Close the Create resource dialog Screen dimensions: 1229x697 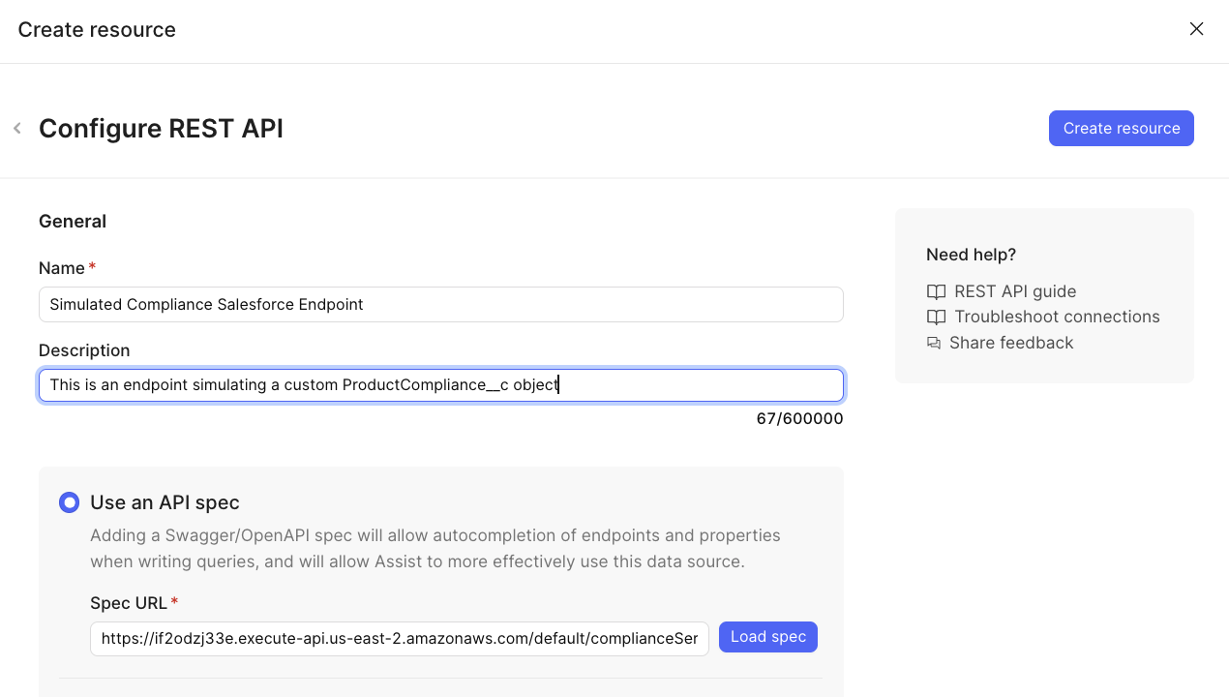coord(1196,29)
